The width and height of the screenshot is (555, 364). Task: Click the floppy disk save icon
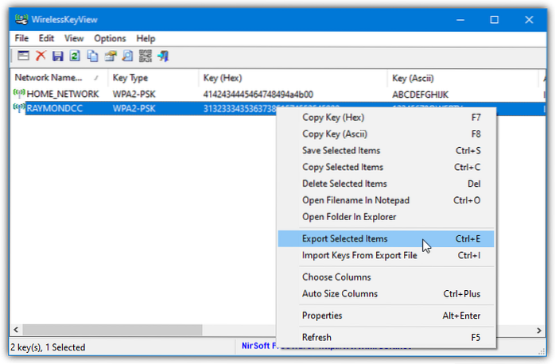point(57,56)
